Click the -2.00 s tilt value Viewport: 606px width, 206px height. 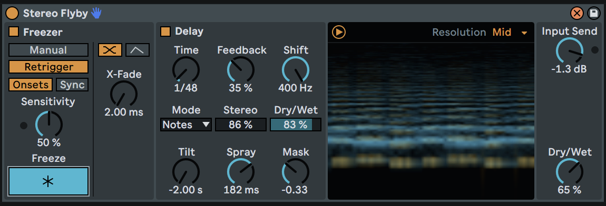coord(186,190)
